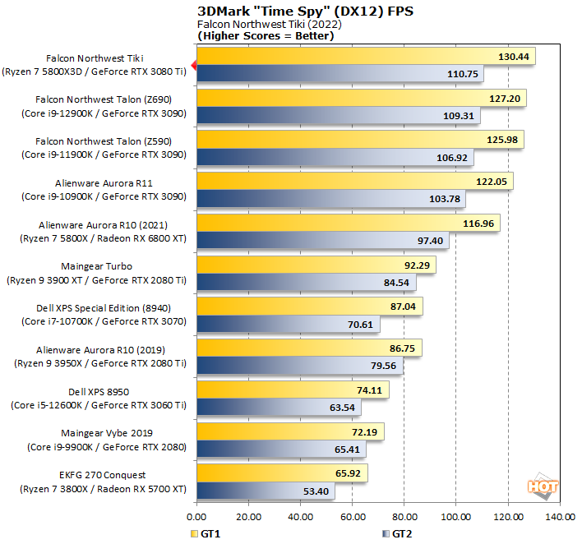Click the 72.19 GT1 value
The width and height of the screenshot is (582, 544).
pos(364,432)
